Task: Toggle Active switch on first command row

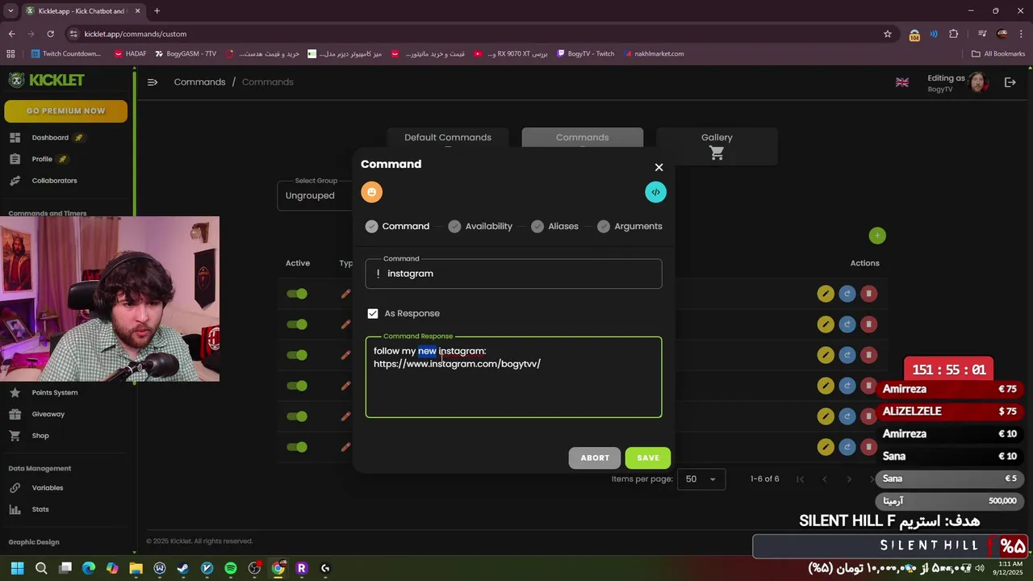Action: point(297,294)
